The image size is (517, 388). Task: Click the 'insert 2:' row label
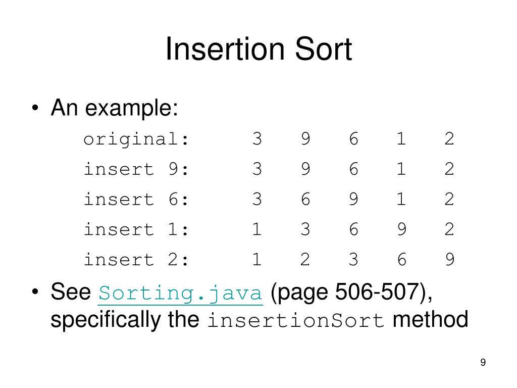point(136,259)
